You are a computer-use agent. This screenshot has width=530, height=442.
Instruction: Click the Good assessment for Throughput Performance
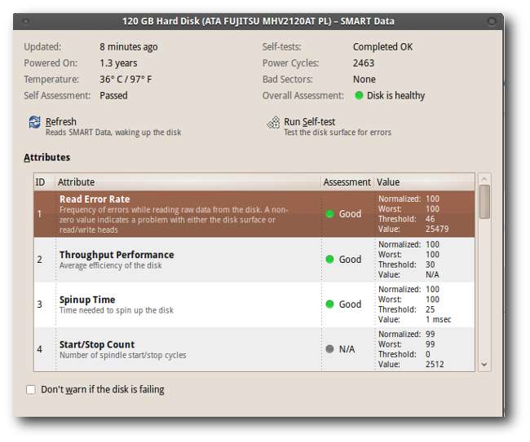(350, 260)
